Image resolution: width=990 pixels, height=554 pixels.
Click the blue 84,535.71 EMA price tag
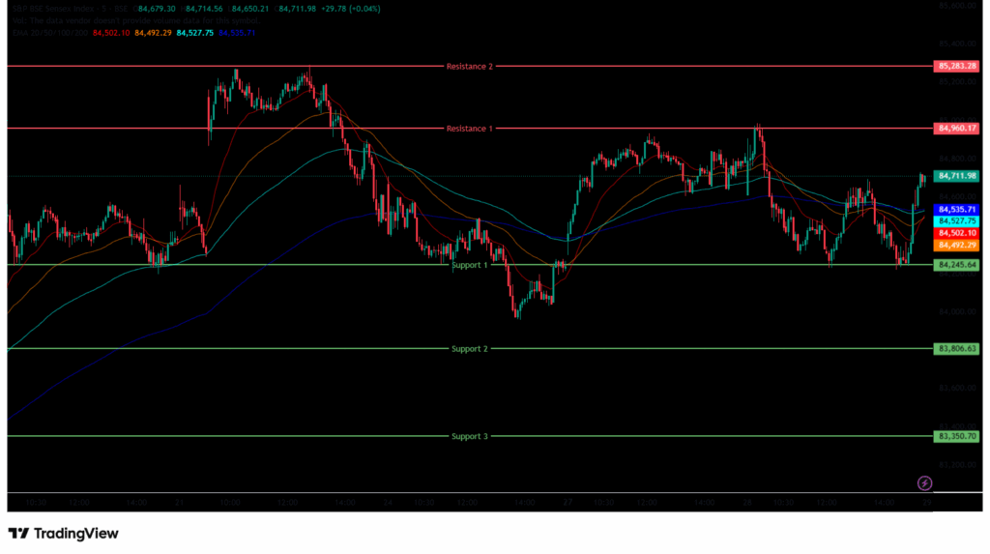[x=957, y=209]
